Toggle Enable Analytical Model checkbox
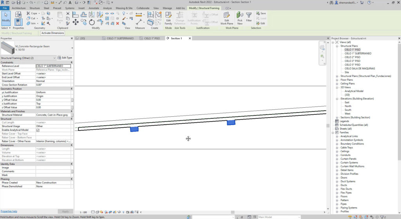The width and height of the screenshot is (401, 219). (x=38, y=130)
